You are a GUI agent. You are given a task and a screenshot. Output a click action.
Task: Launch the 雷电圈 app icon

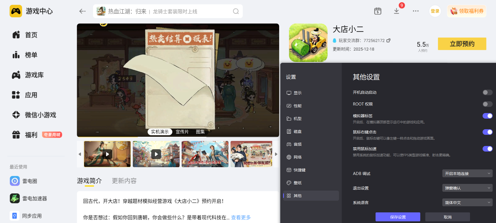(15, 181)
